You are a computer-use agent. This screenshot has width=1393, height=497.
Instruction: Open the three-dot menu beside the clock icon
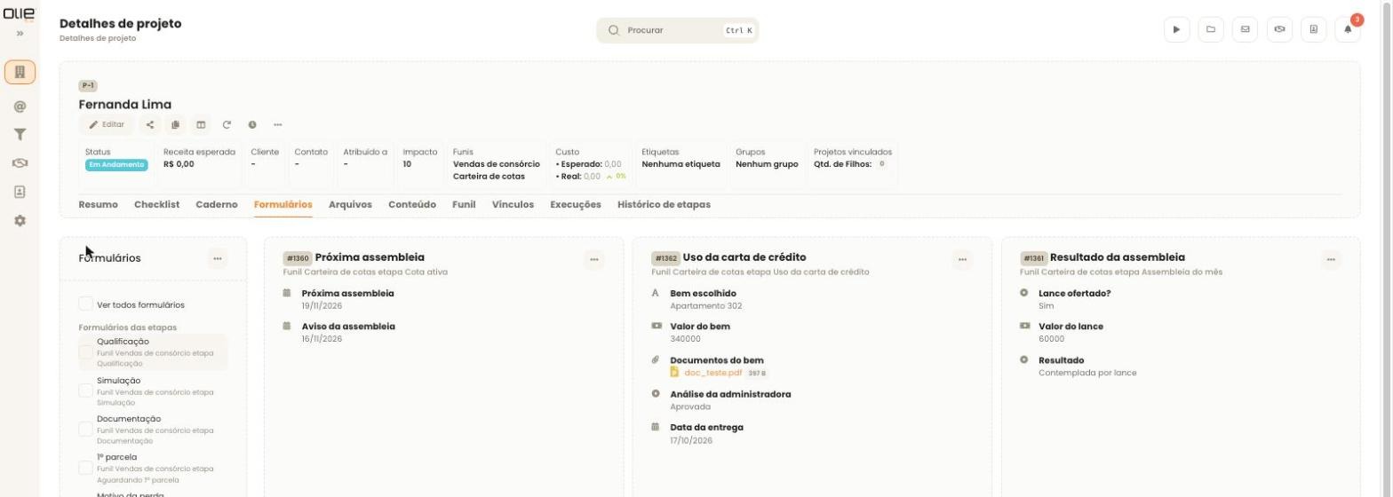point(278,125)
